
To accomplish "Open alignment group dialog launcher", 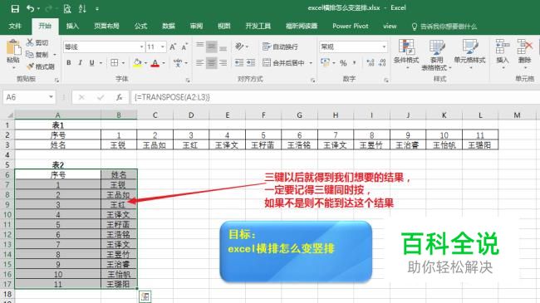I will 312,80.
